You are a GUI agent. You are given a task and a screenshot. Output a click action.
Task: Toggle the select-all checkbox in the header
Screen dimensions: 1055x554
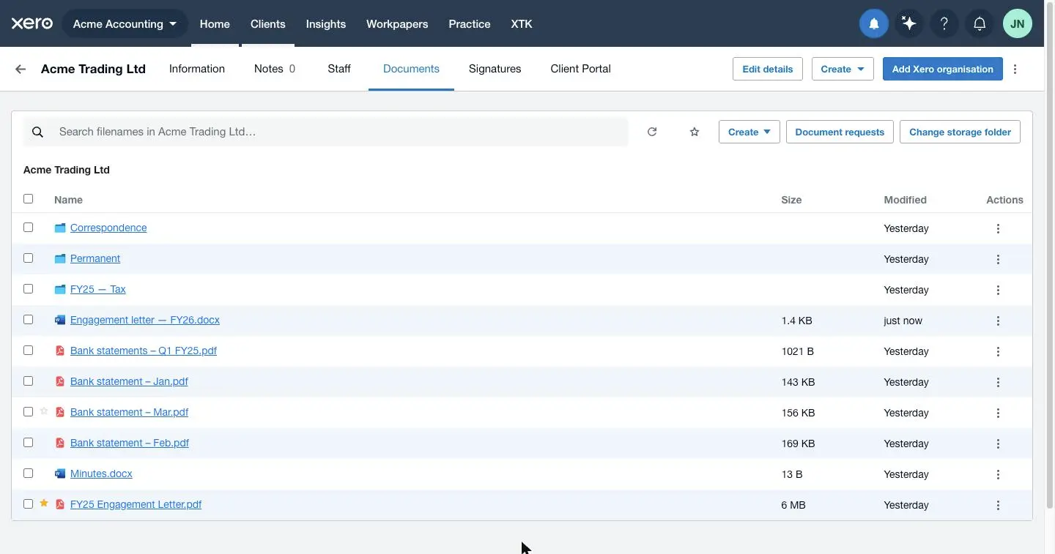coord(29,198)
